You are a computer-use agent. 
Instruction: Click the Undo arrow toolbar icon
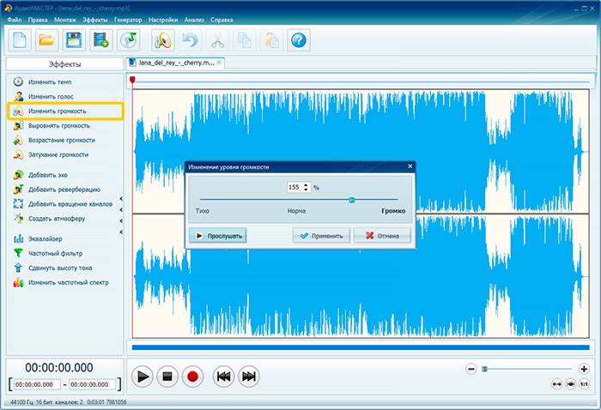point(190,40)
